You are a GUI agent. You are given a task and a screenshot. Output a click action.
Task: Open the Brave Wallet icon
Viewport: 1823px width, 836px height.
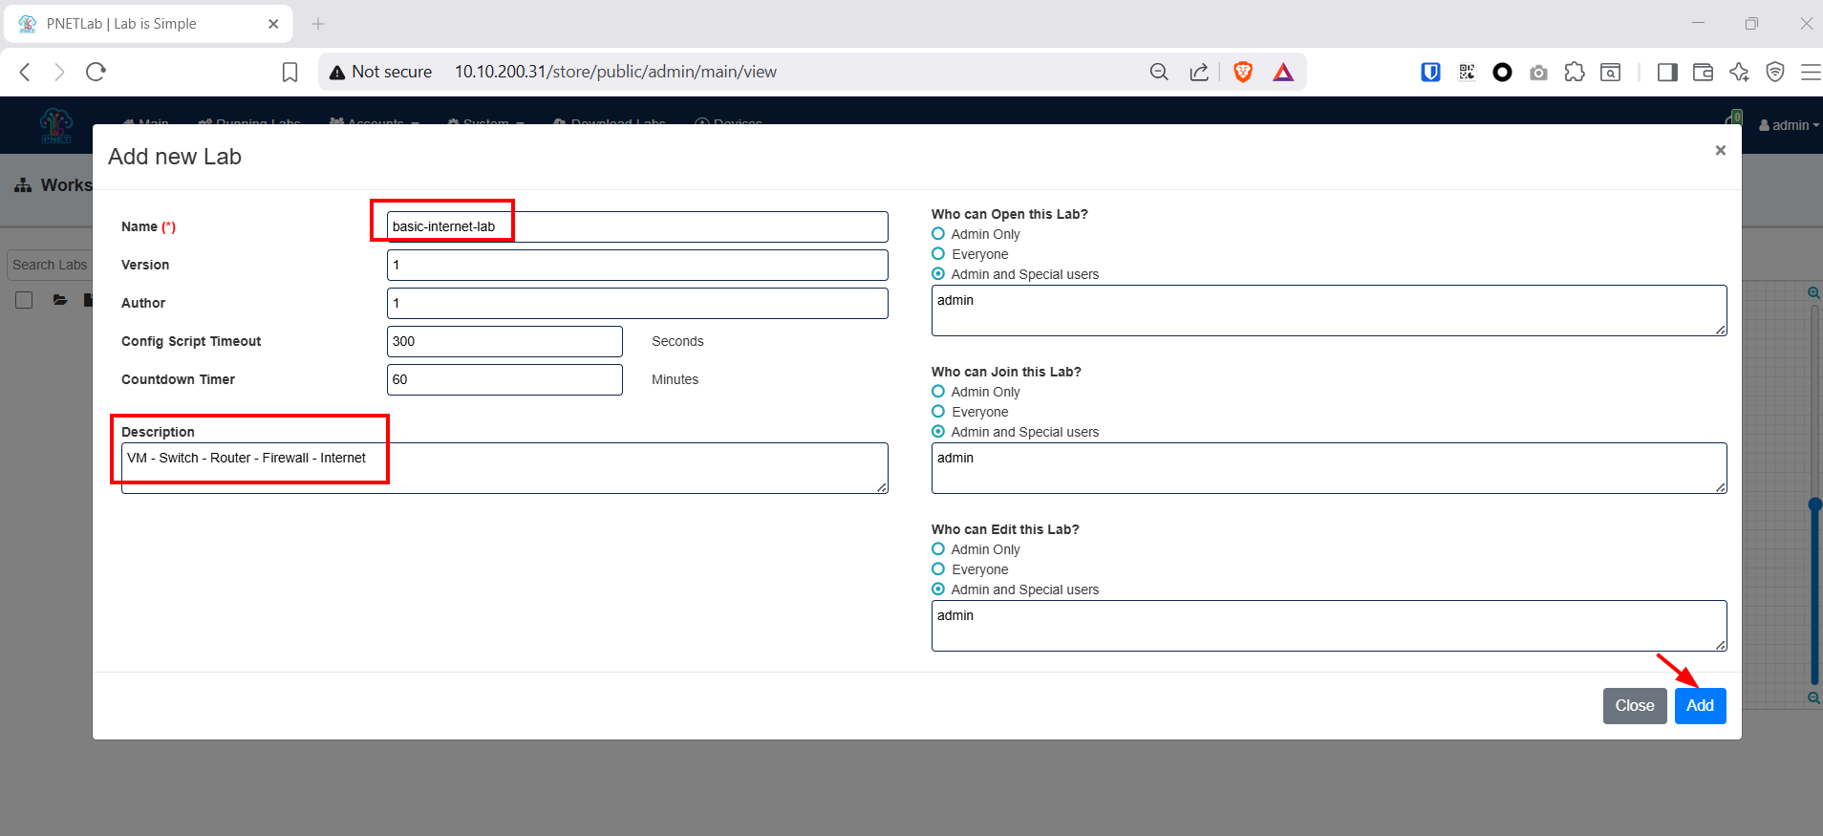tap(1703, 72)
